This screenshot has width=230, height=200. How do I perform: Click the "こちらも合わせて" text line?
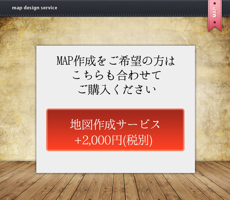pyautogui.click(x=115, y=75)
